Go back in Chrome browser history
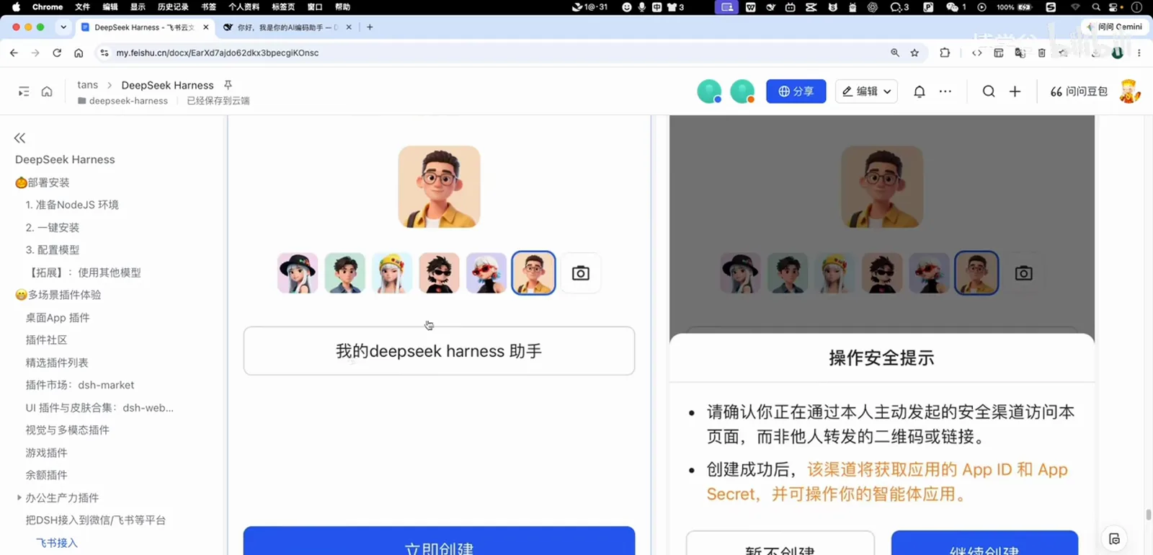Viewport: 1153px width, 555px height. click(x=14, y=53)
